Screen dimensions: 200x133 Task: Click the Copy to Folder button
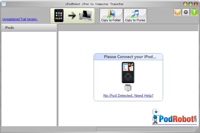[x=111, y=16]
